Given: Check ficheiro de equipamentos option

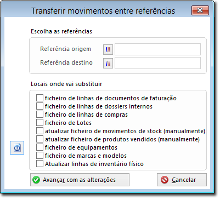Looking at the screenshot, I should click(40, 147).
